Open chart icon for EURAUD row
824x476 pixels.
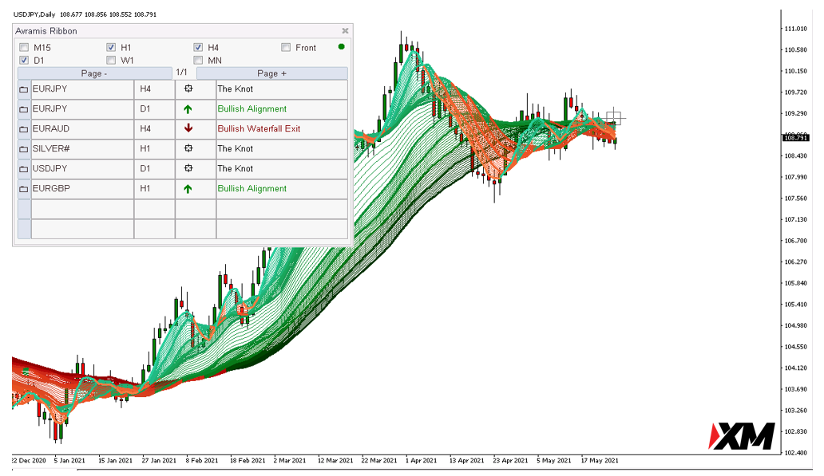[x=24, y=129]
